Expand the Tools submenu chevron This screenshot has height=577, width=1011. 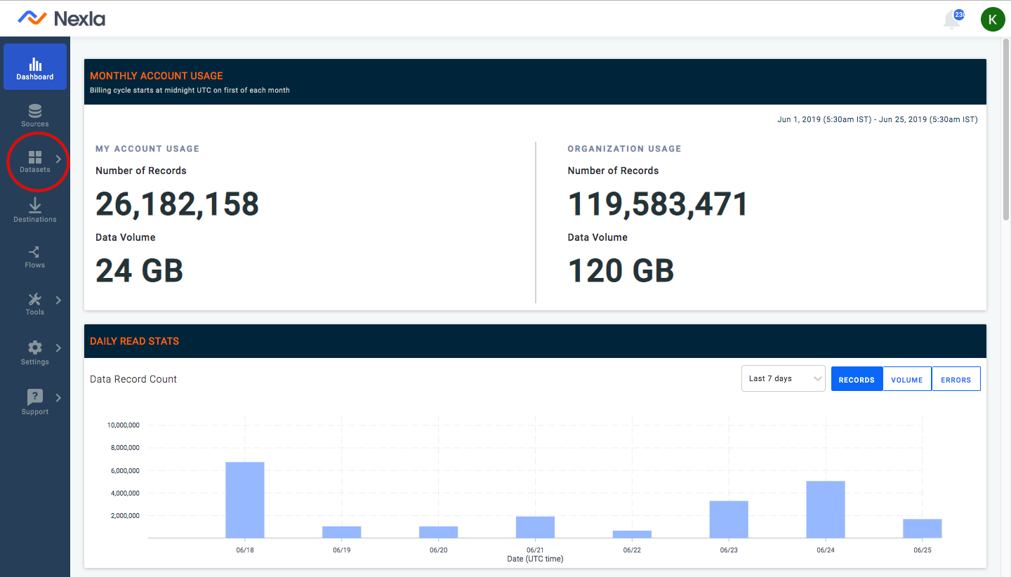coord(58,300)
